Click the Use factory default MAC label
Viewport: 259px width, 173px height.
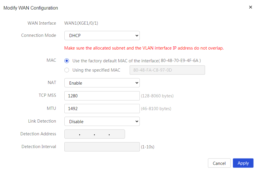coord(137,61)
